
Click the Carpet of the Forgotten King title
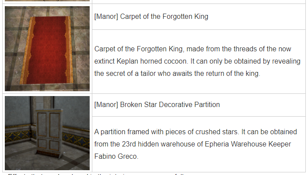(x=151, y=16)
